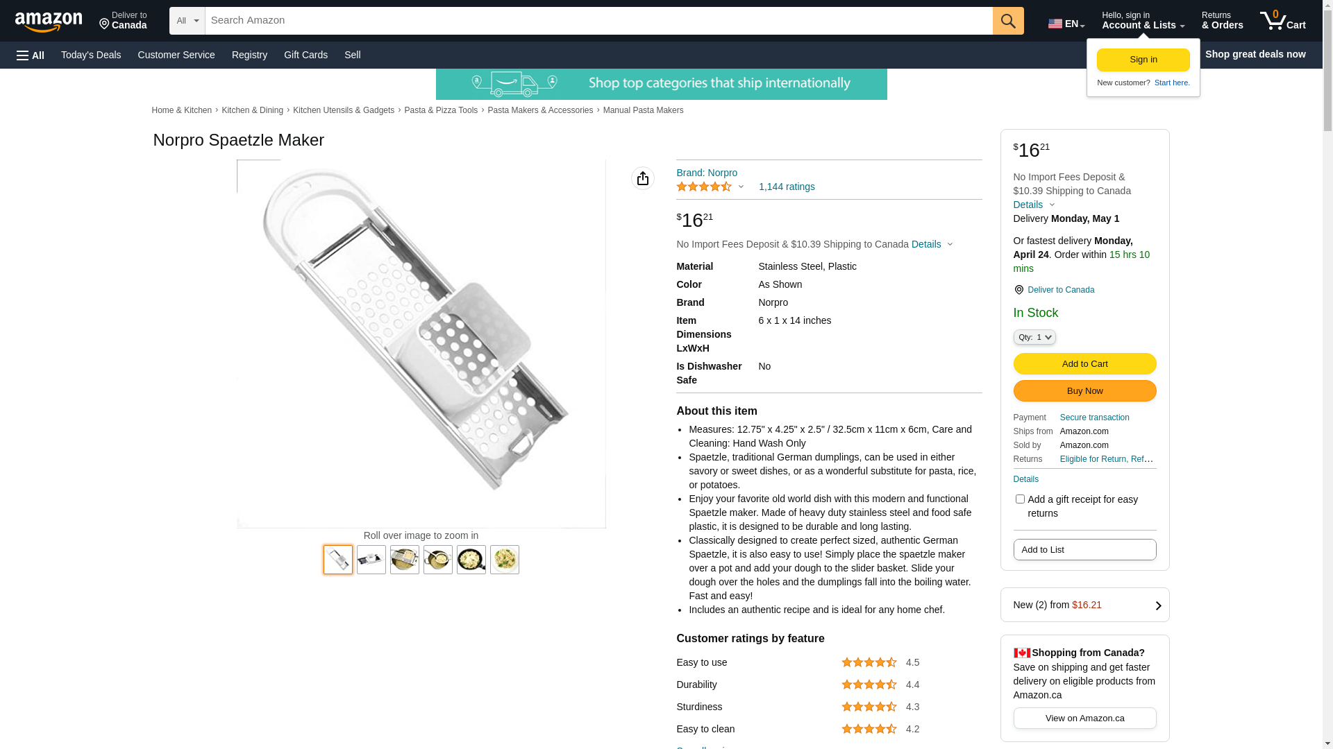Open the Qty quantity dropdown
Screen dimensions: 1333x749
pyautogui.click(x=1034, y=337)
